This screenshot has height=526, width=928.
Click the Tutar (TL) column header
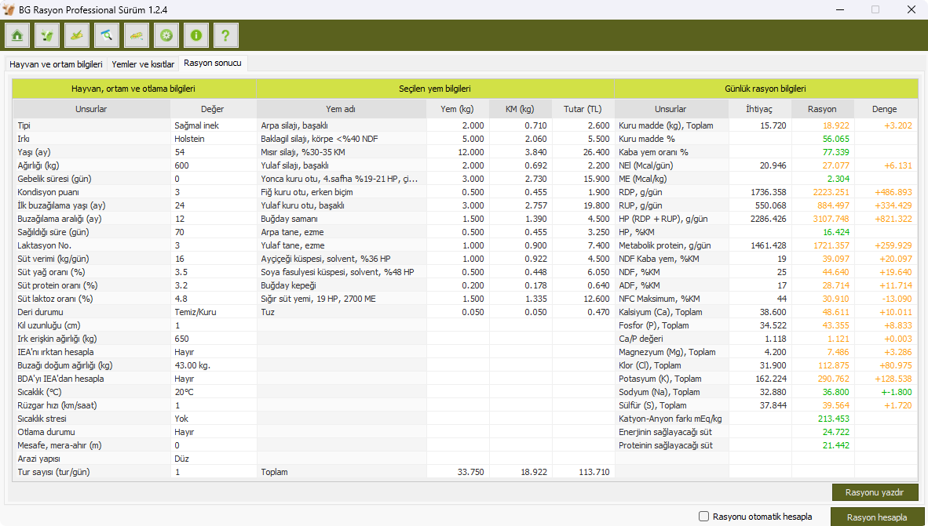(583, 109)
